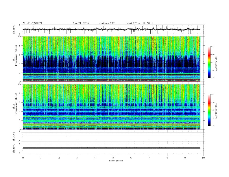Click the "-7" label on ch.2 color bar
This screenshot has width=229, height=177.
click(213, 126)
